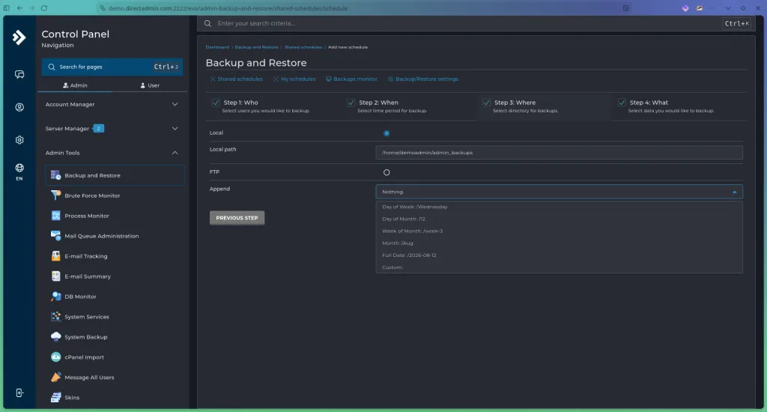
Task: Click the Mail Queue Administration icon
Action: click(55, 236)
